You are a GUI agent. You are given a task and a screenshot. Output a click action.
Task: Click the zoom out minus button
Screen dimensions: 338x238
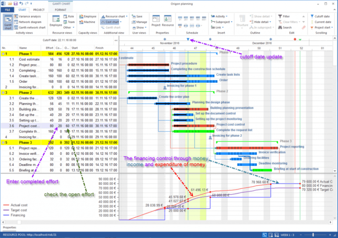coord(301,235)
